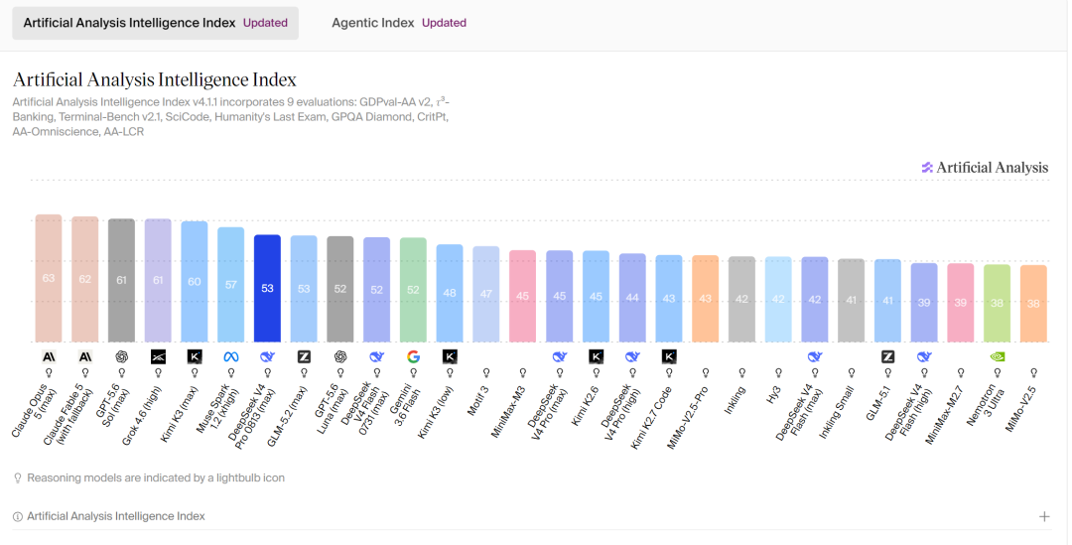Viewport: 1072px width, 545px height.
Task: Click the 'Grok 4.6 (high)' axis label
Action: [144, 416]
